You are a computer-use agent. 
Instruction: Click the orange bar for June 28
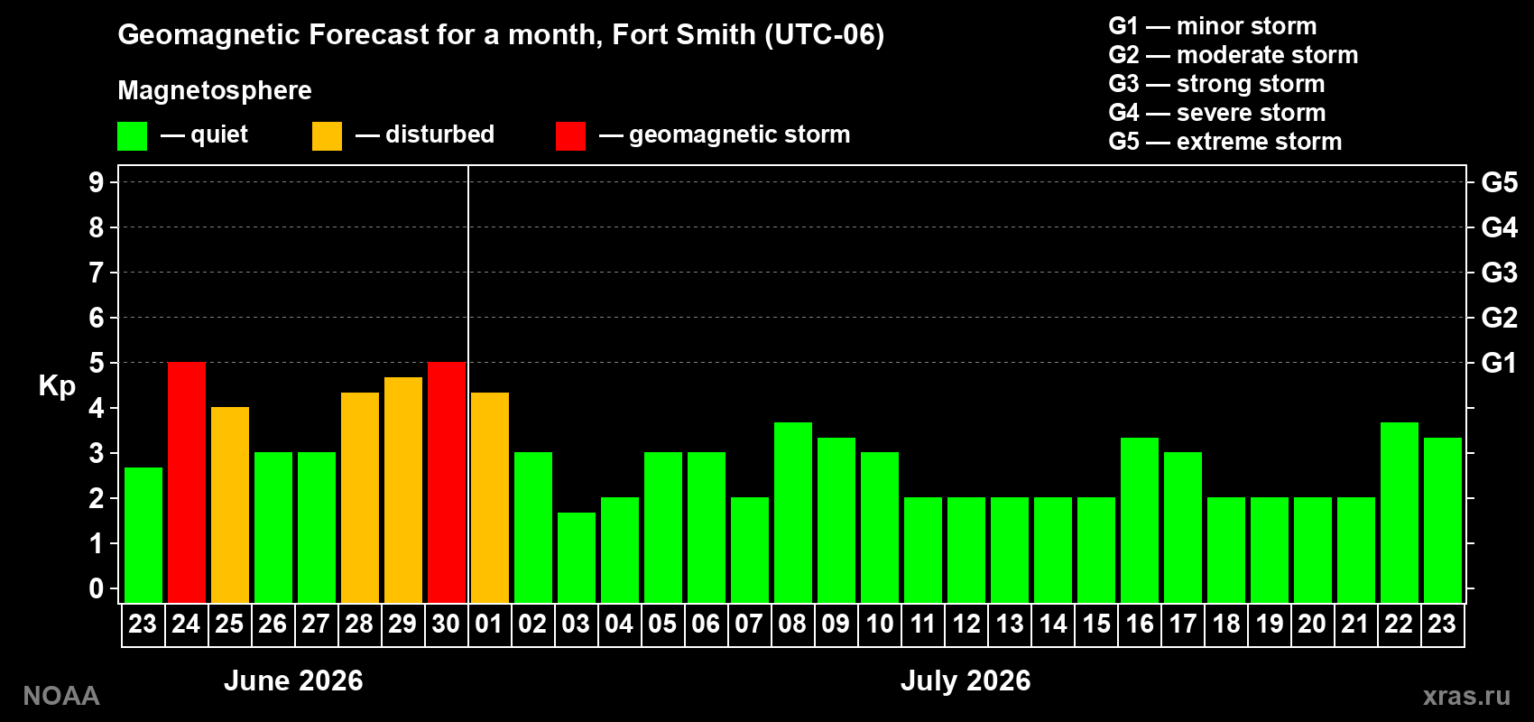coord(360,497)
